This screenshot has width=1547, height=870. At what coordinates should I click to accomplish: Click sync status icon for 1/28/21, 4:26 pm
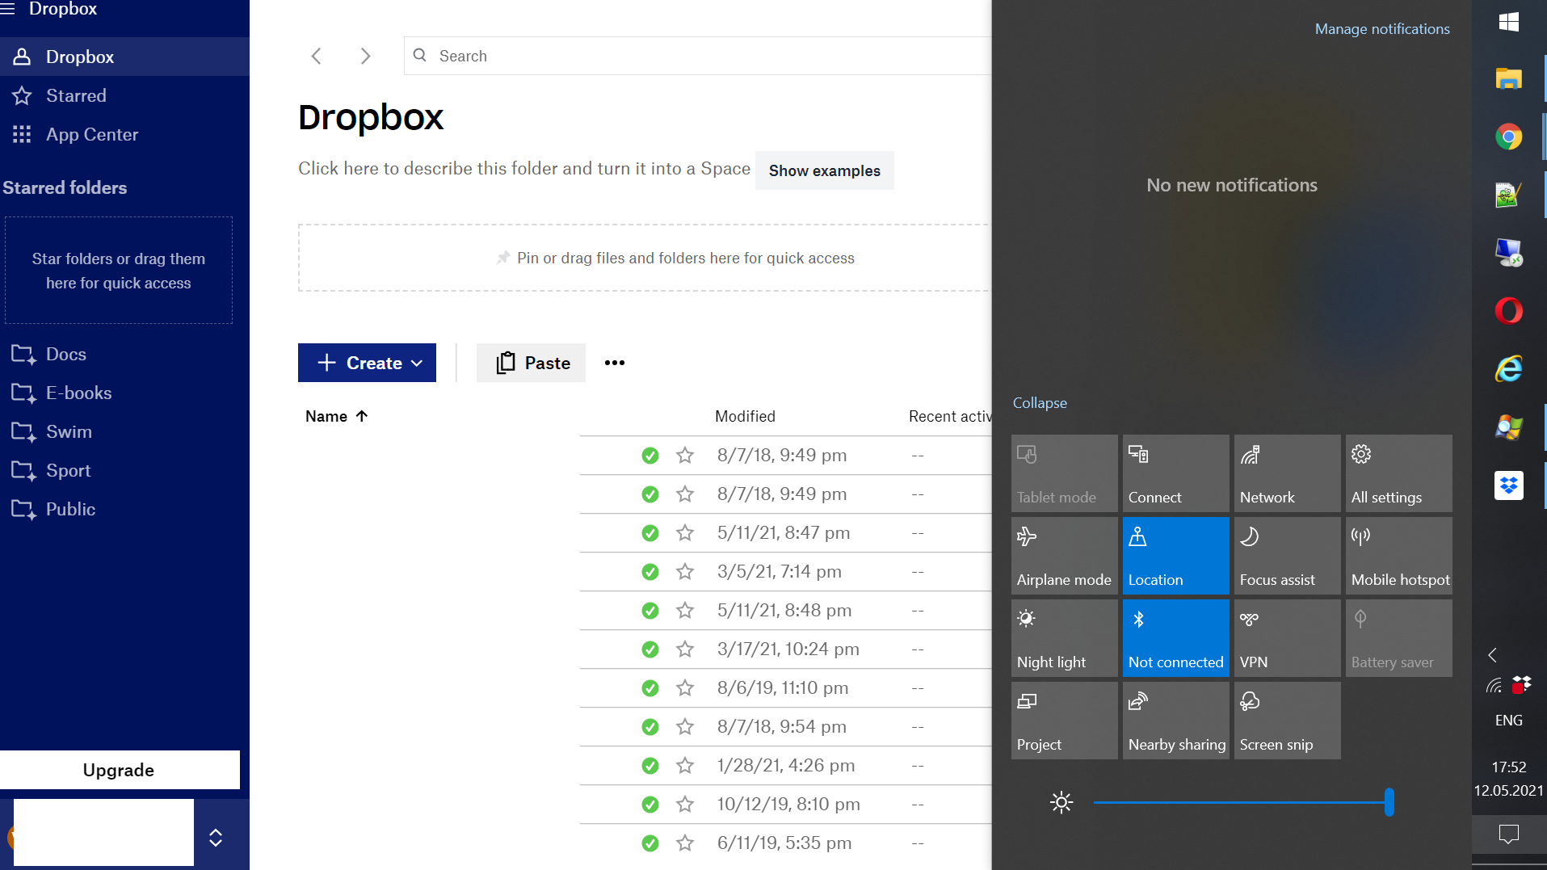[650, 766]
